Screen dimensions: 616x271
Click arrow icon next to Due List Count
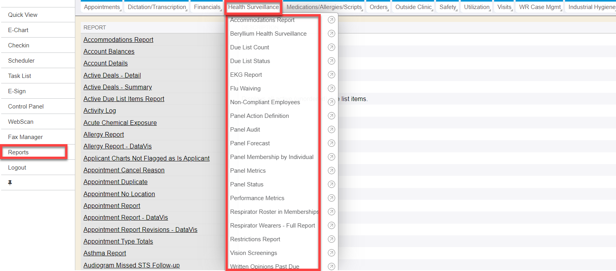click(331, 47)
